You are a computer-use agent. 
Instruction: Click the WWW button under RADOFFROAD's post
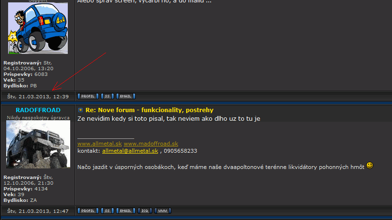click(x=162, y=211)
